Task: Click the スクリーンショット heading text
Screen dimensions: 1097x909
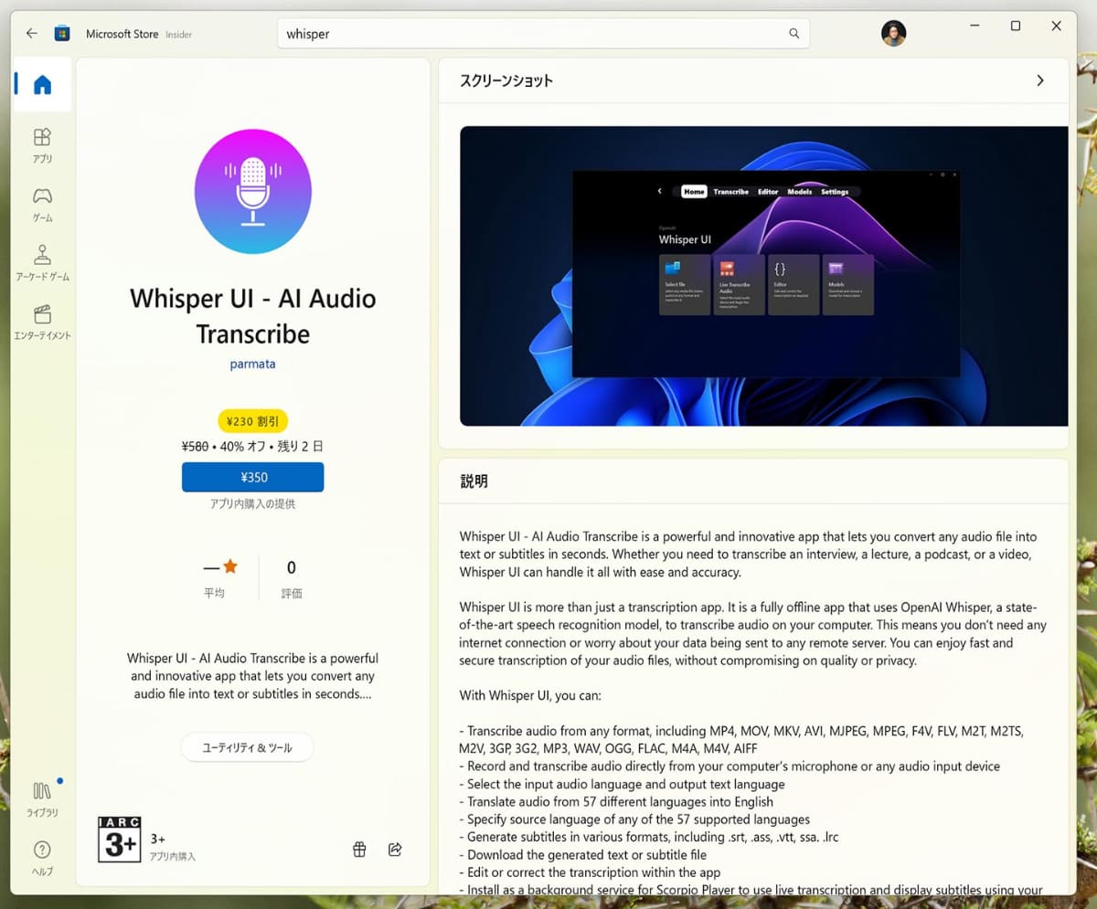Action: tap(506, 80)
